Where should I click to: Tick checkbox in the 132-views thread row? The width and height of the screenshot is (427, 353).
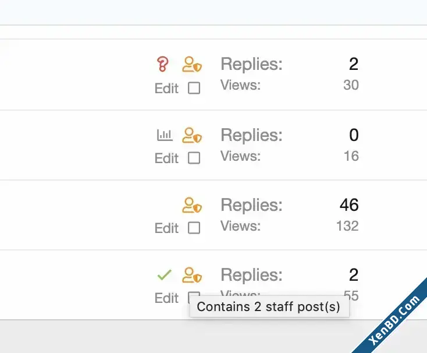pos(194,228)
